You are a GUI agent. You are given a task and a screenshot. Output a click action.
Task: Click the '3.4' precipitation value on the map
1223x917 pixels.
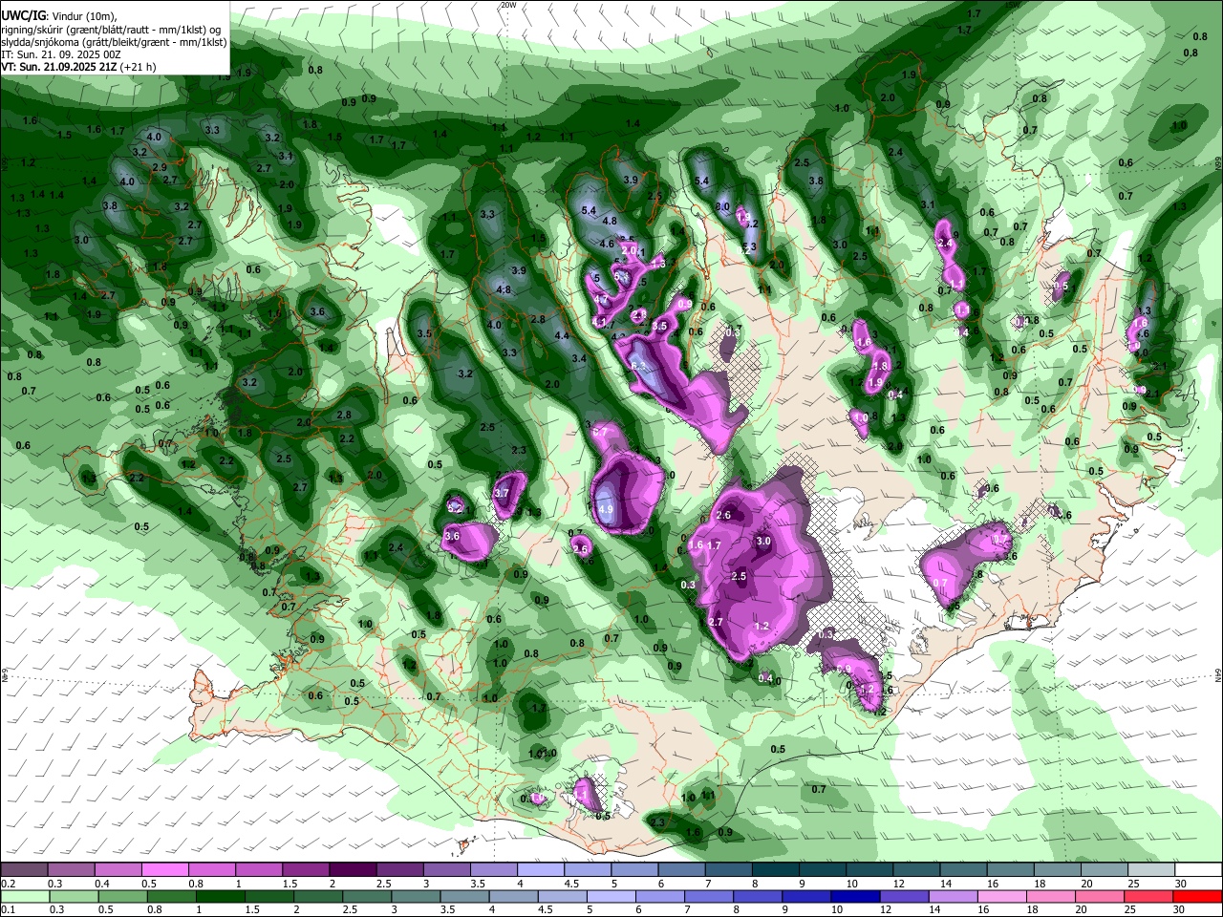579,359
